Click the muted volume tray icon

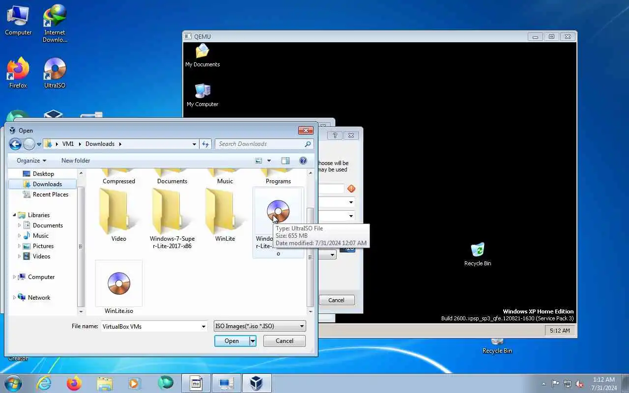tap(579, 384)
